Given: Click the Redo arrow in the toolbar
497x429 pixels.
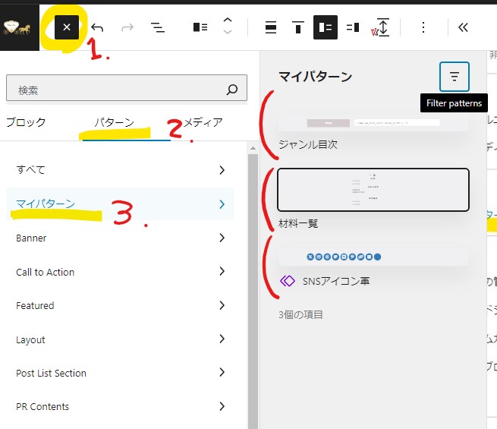Looking at the screenshot, I should tap(127, 27).
